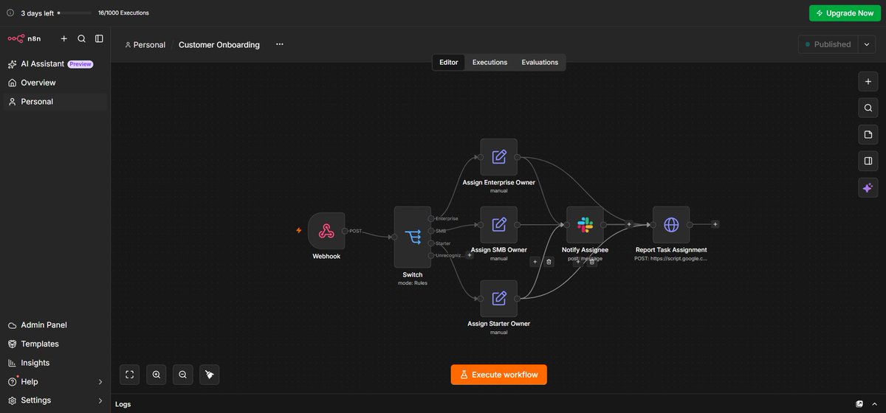The height and width of the screenshot is (413, 886).
Task: Select the Assign SMB Owner node
Action: (499, 224)
